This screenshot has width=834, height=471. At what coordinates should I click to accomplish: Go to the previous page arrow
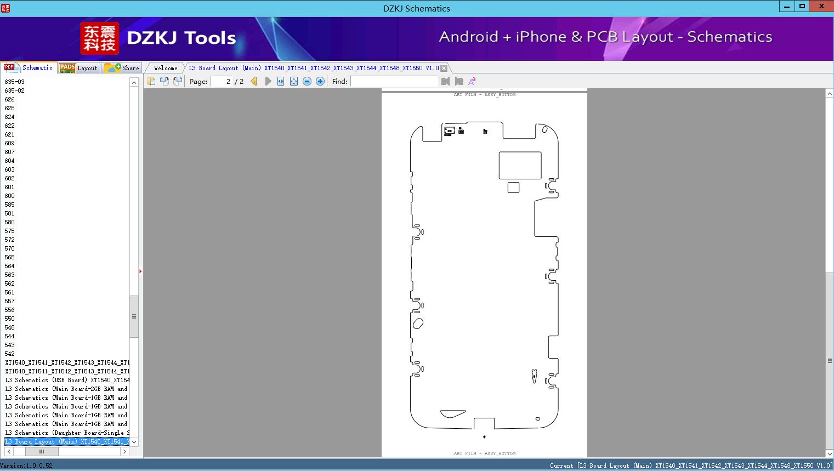pos(253,81)
